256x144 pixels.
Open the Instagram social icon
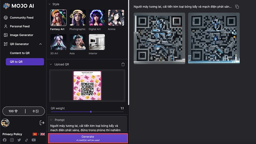(x=12, y=140)
